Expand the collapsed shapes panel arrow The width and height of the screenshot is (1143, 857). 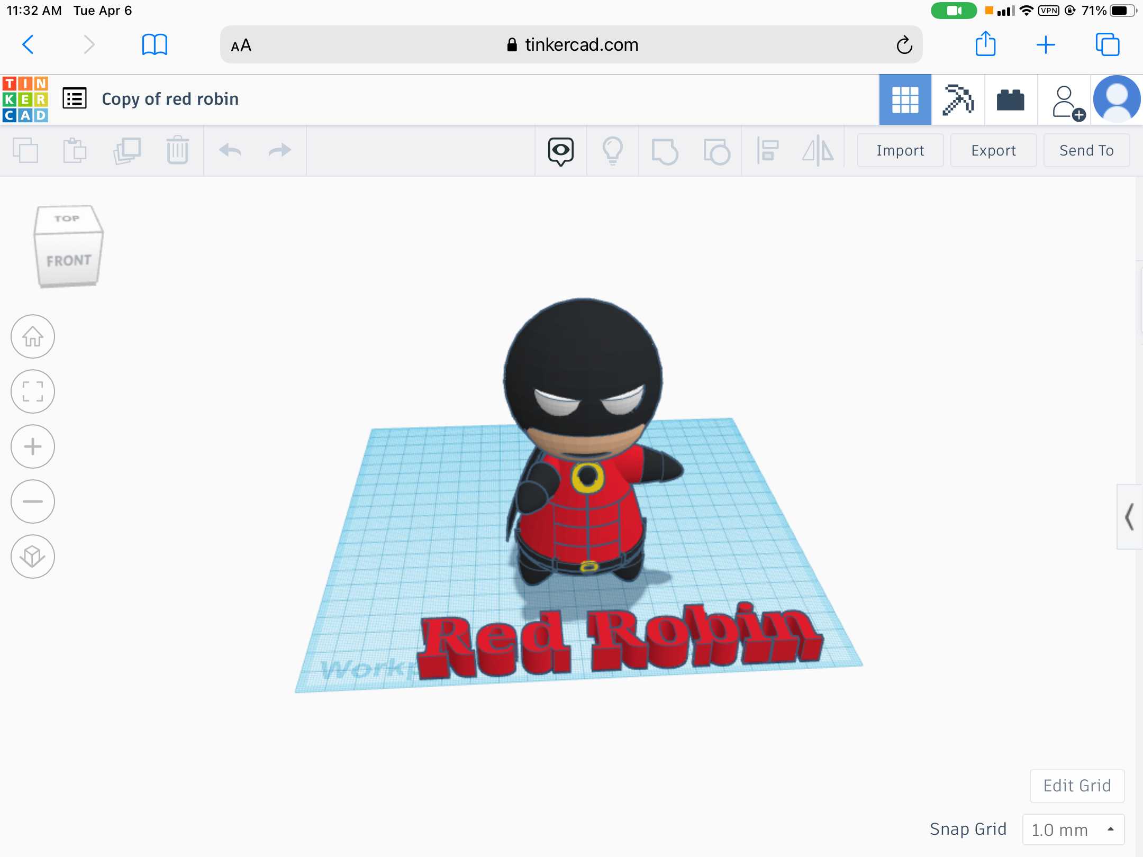pyautogui.click(x=1129, y=516)
